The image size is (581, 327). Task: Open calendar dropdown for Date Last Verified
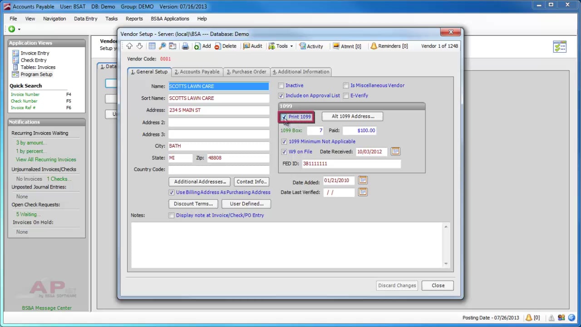[363, 192]
